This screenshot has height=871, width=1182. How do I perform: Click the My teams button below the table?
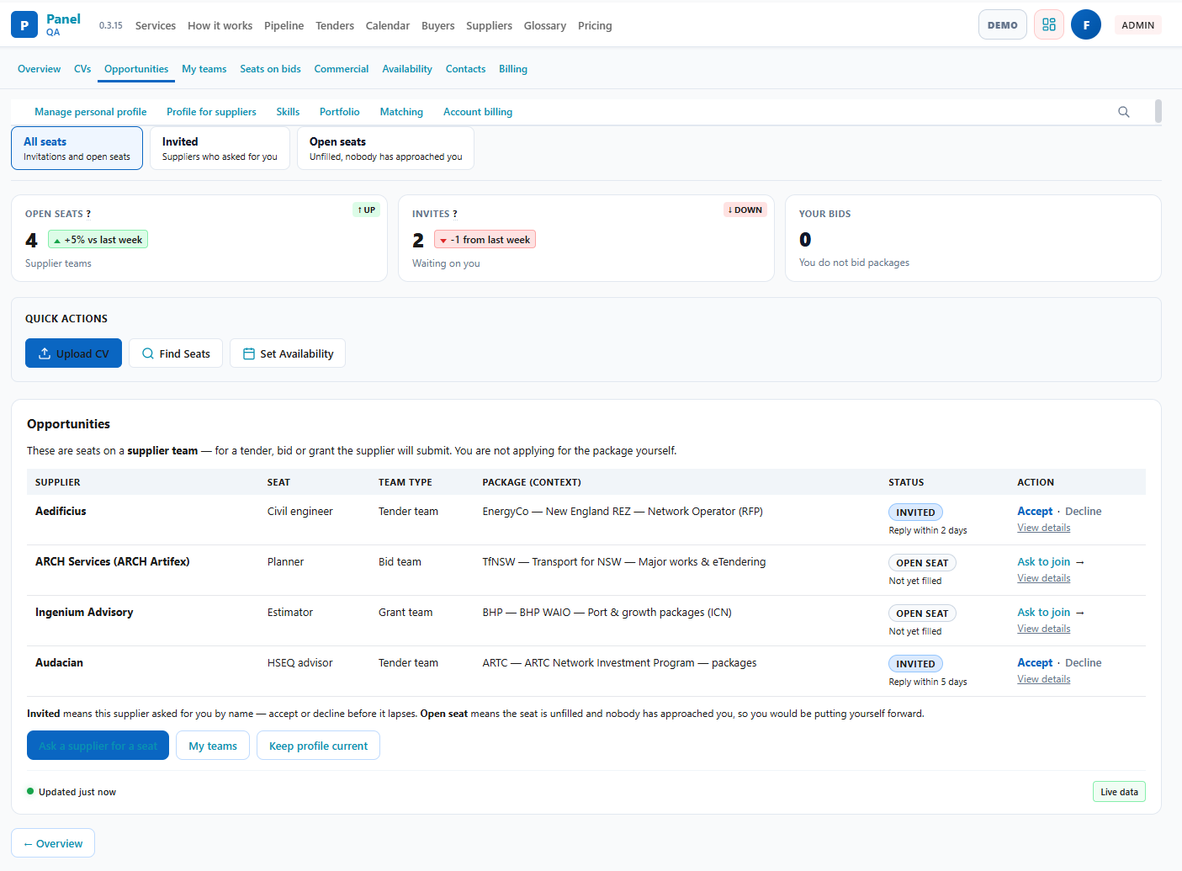pyautogui.click(x=213, y=746)
